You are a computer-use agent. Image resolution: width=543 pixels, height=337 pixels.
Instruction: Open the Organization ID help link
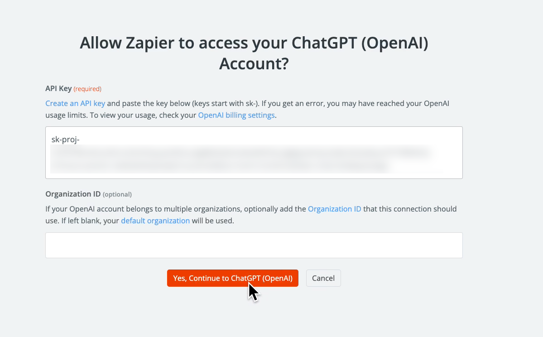click(334, 208)
